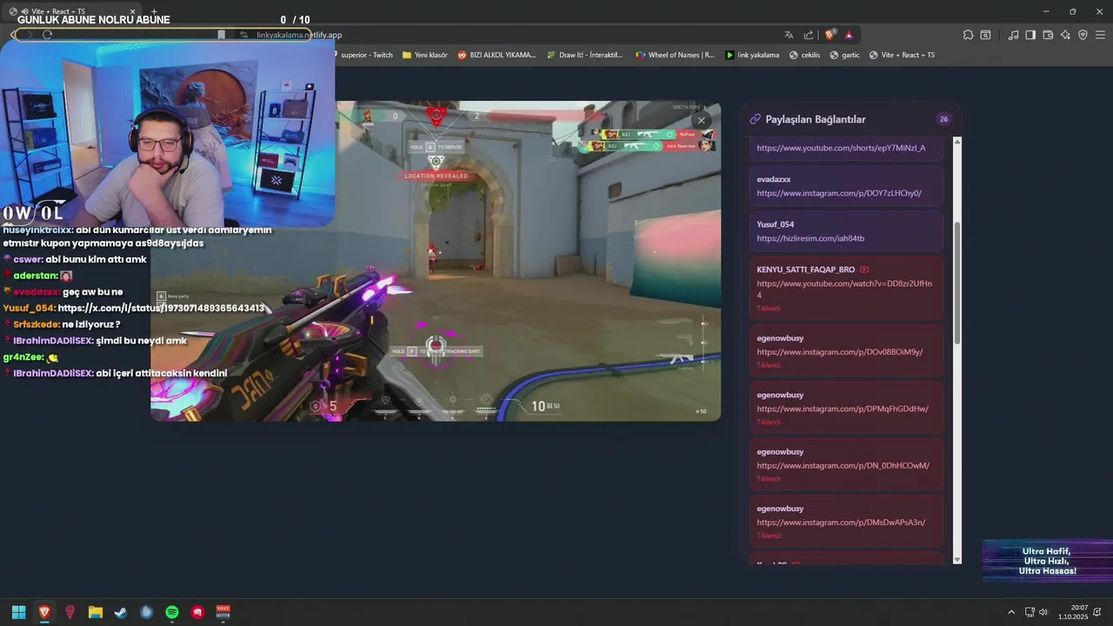Click the bookmark icon in the address bar
The image size is (1113, 626).
pos(222,35)
